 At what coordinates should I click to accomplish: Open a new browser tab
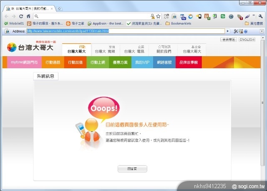pos(59,9)
